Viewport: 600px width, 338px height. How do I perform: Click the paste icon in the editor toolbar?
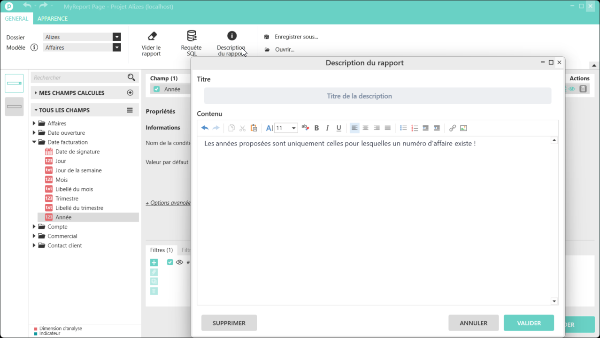click(x=254, y=128)
